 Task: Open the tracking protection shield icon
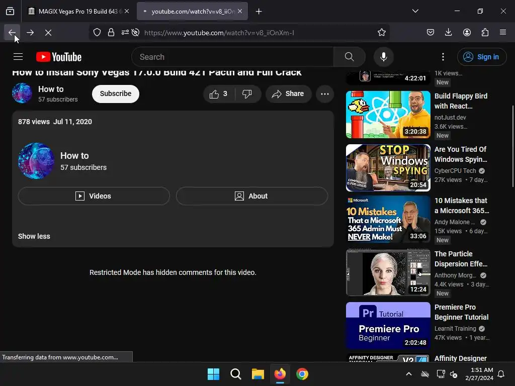coord(97,33)
